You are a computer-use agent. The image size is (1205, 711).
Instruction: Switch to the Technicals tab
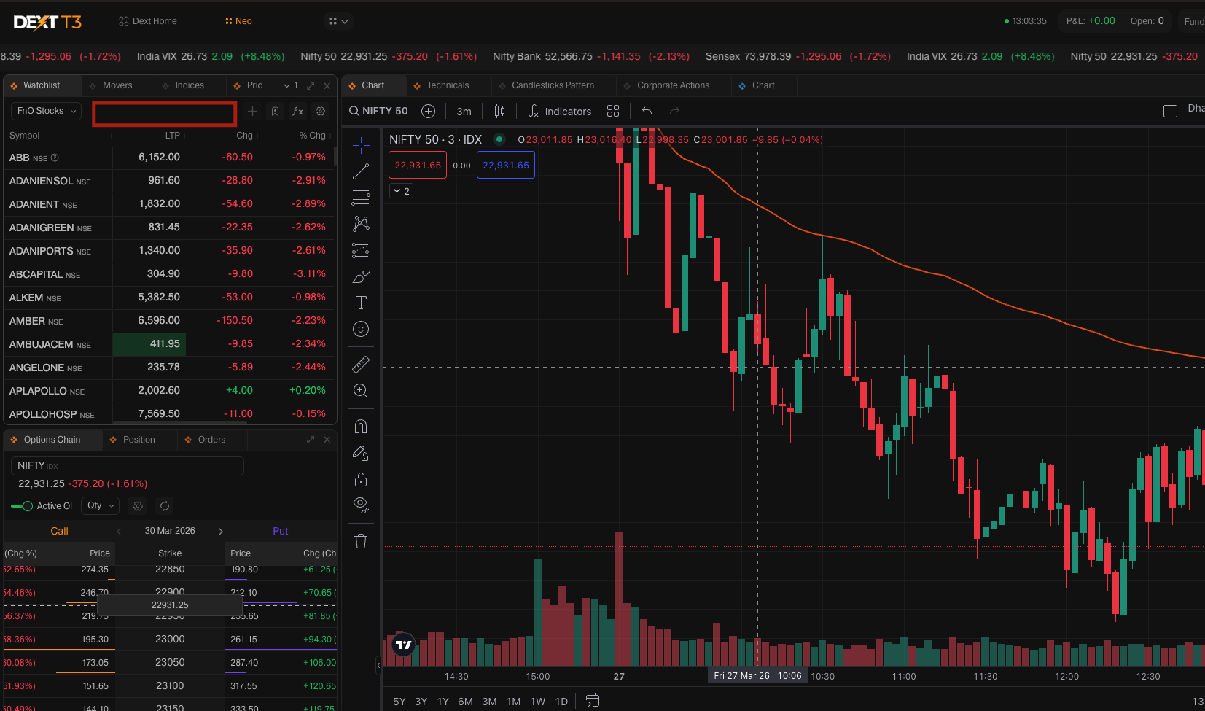(x=447, y=85)
